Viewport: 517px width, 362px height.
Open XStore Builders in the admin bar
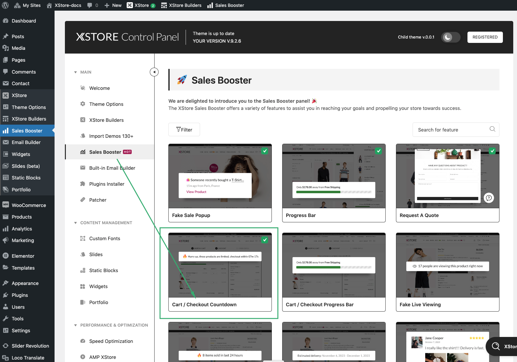(x=181, y=5)
